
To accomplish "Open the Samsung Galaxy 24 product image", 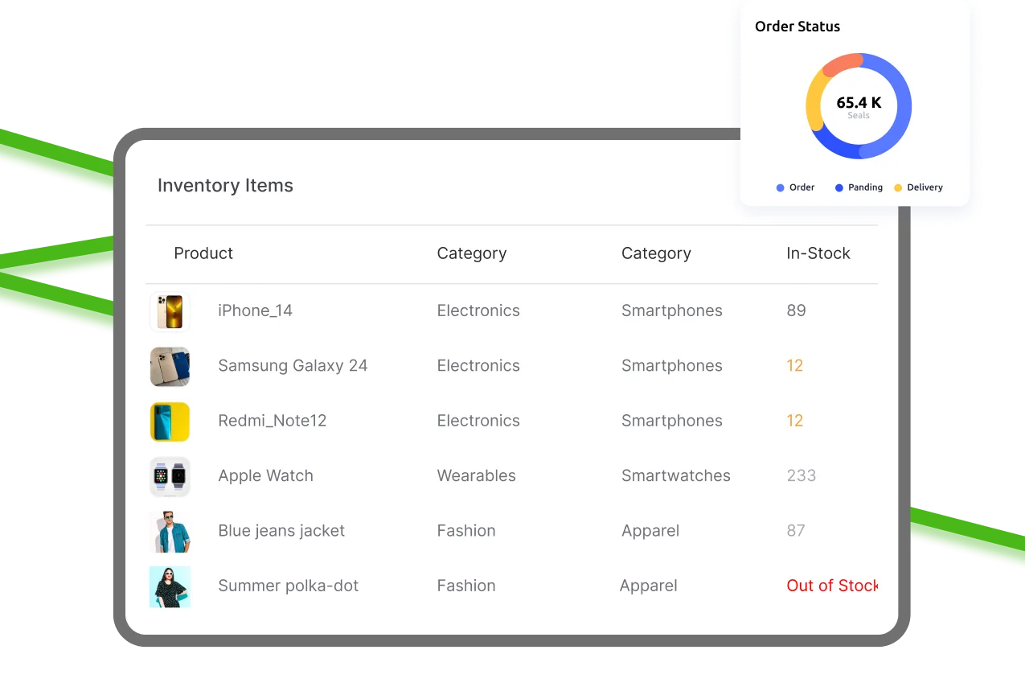I will click(170, 367).
